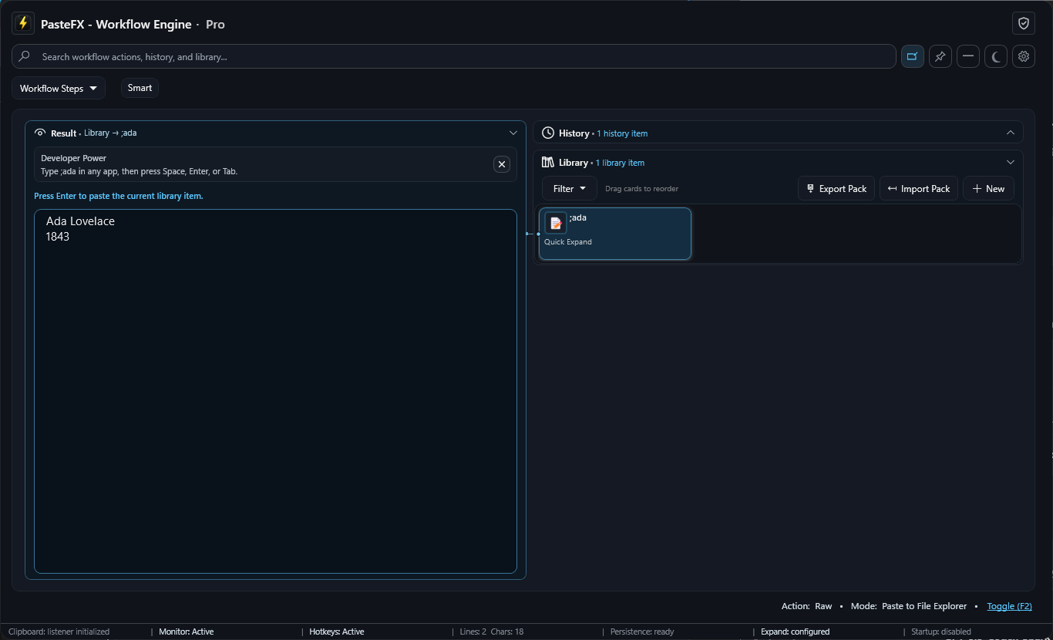
Task: Click into the Ada Lovelace result text area
Action: [275, 391]
